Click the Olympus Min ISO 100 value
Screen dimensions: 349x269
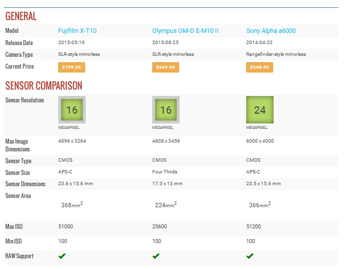click(157, 242)
